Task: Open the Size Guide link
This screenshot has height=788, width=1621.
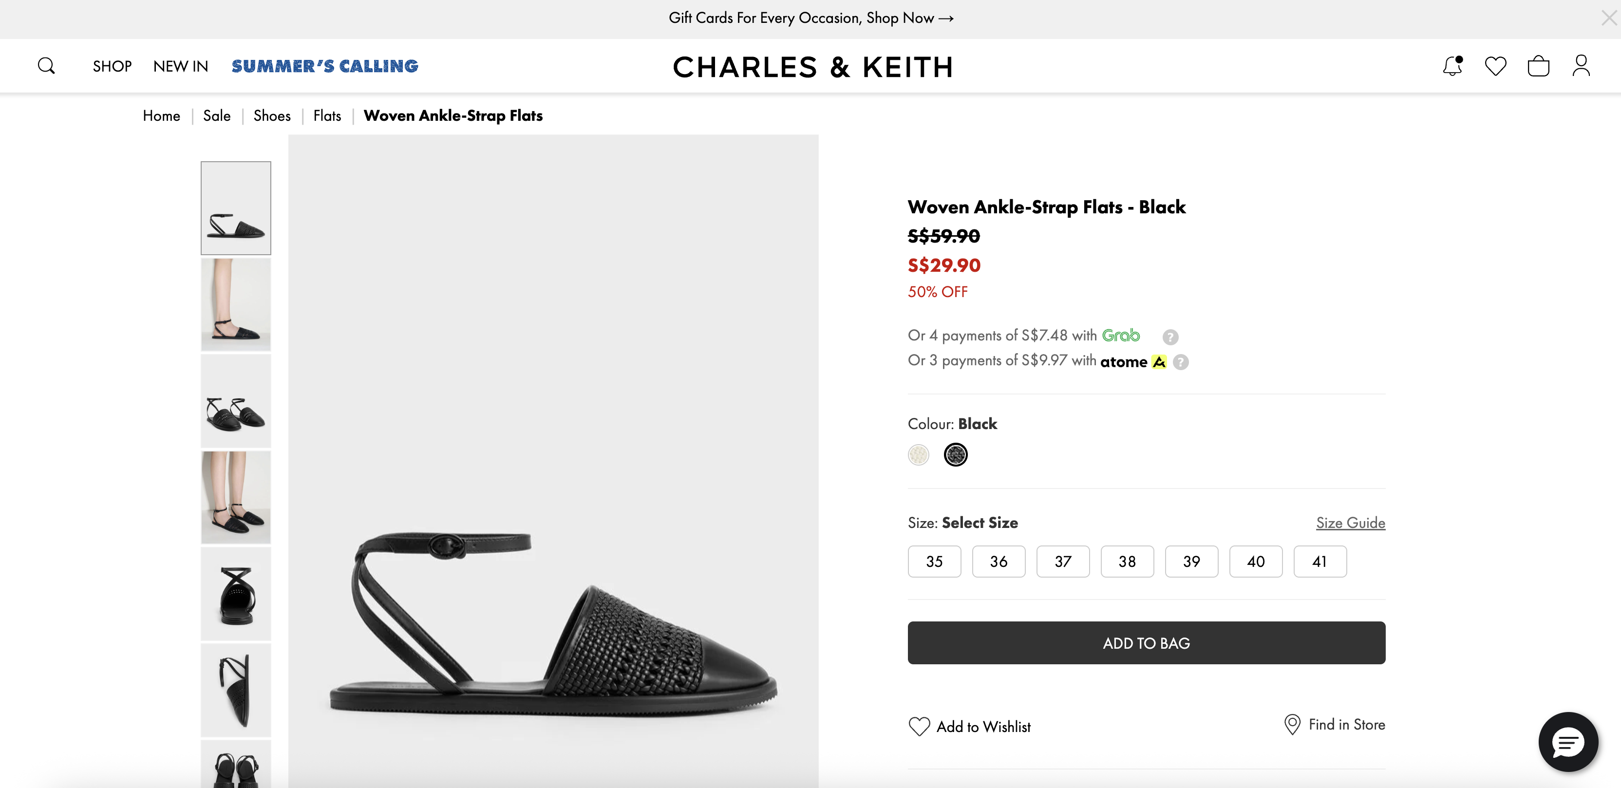Action: pyautogui.click(x=1350, y=523)
